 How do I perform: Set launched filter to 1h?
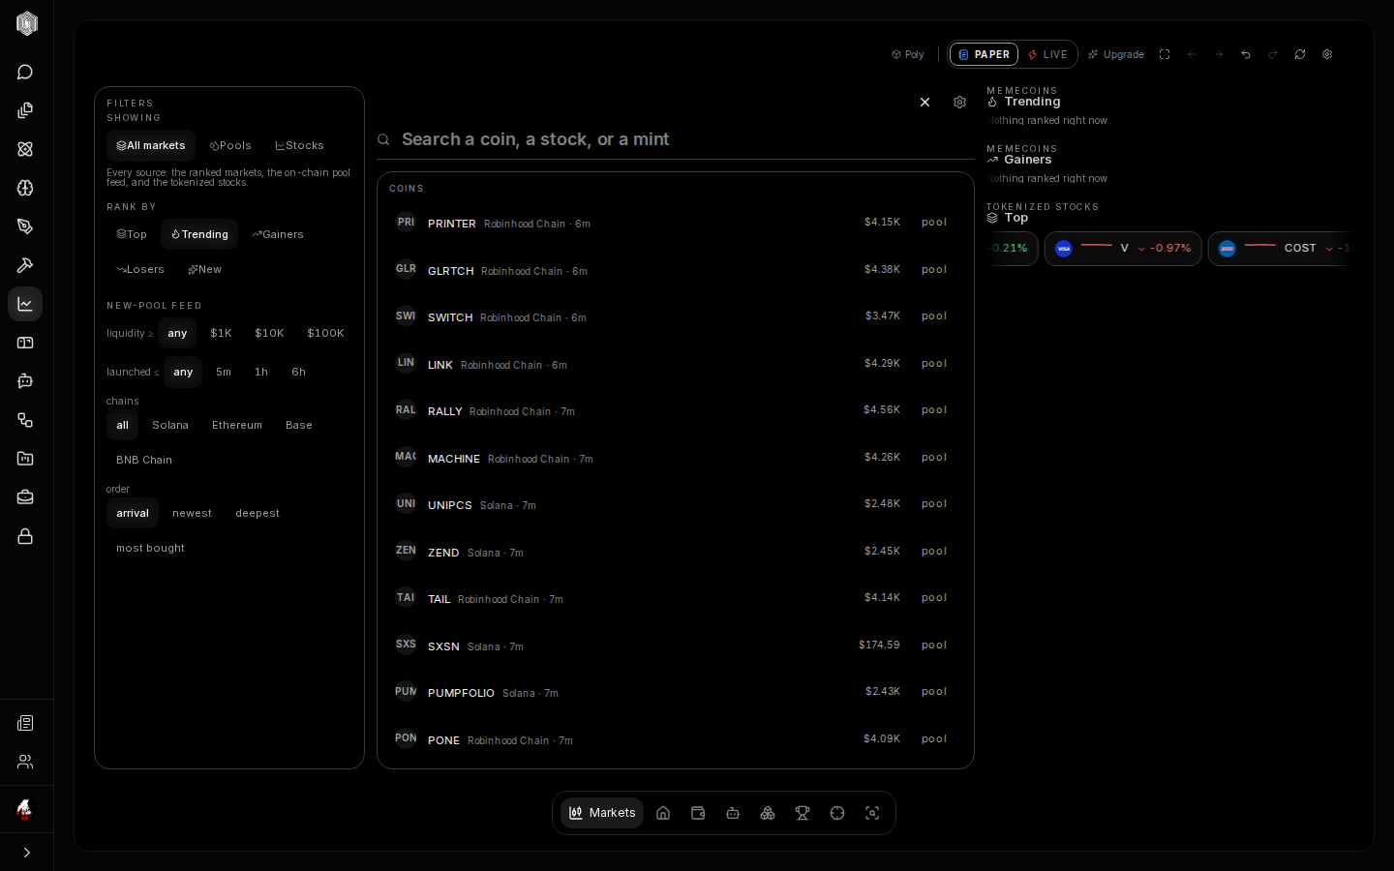click(261, 372)
